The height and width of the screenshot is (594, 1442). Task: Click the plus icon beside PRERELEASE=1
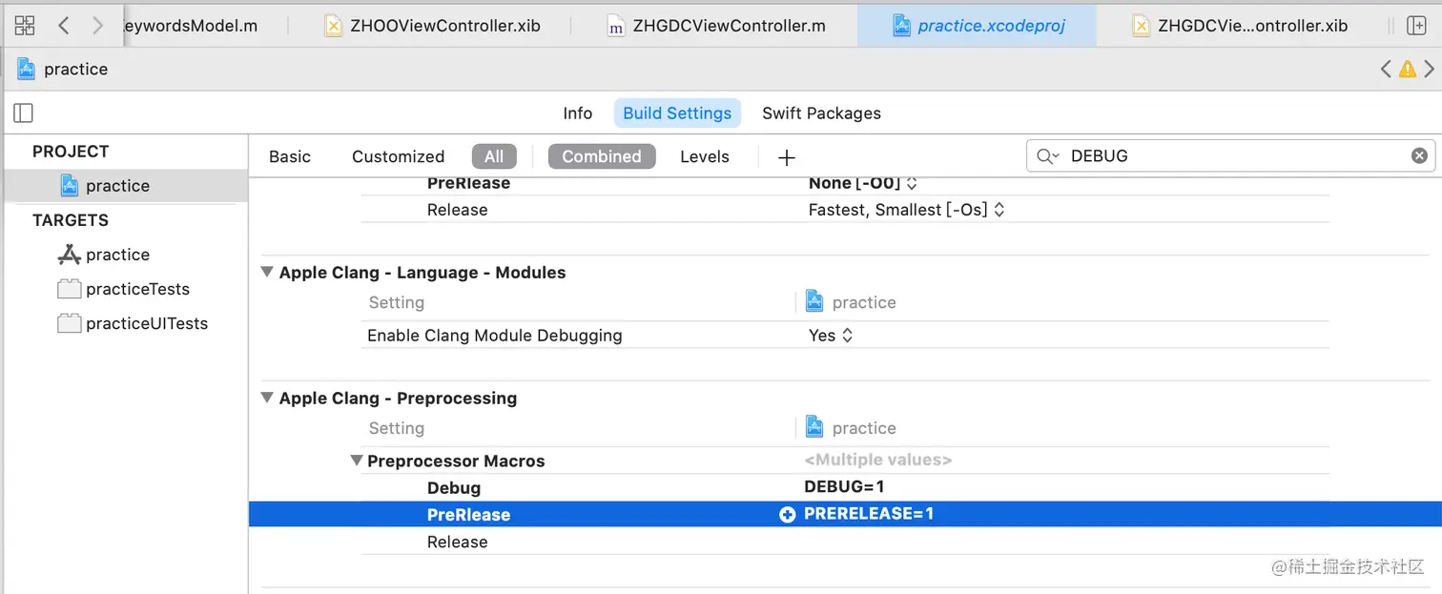pos(788,515)
